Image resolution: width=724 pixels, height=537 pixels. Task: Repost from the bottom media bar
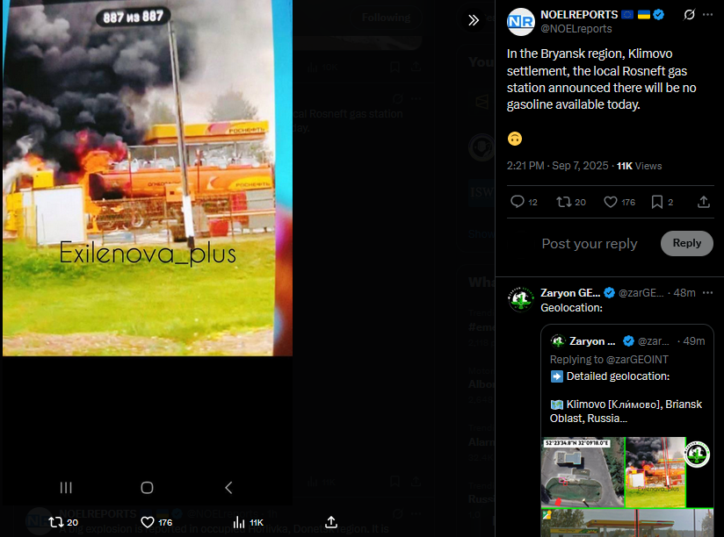[x=63, y=522]
